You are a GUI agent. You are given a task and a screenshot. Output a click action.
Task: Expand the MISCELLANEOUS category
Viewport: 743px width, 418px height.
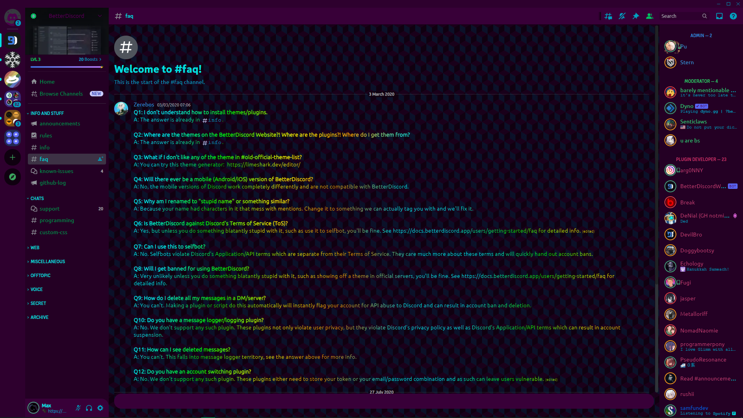48,262
